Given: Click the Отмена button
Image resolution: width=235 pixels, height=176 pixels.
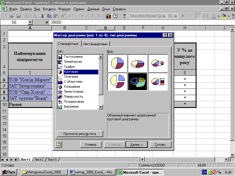Looking at the screenshot, I should (x=91, y=145).
